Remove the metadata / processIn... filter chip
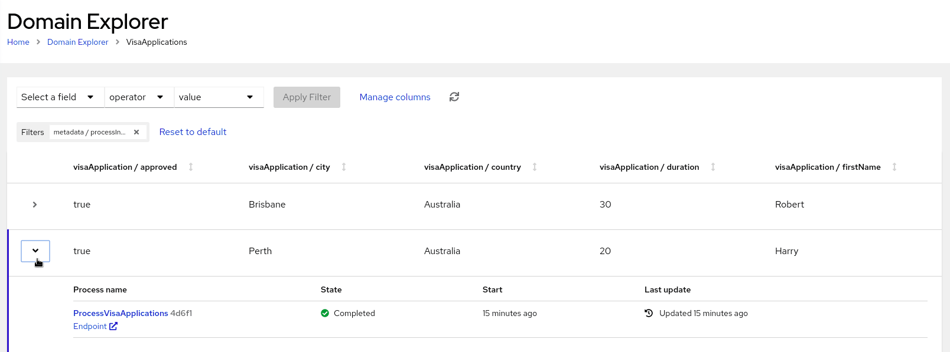 (136, 132)
